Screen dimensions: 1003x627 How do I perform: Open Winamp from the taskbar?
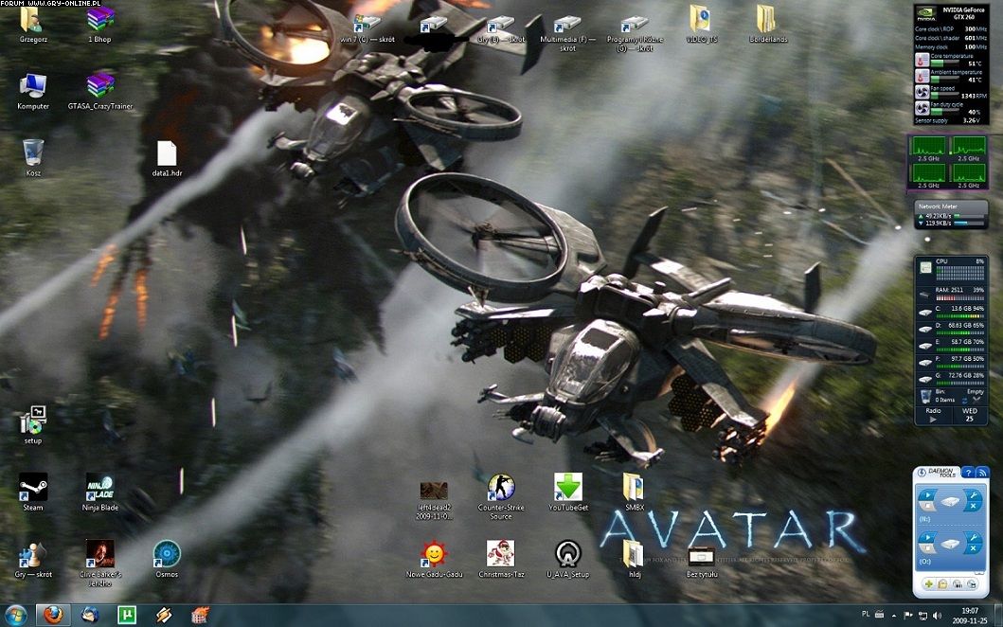coord(164,615)
